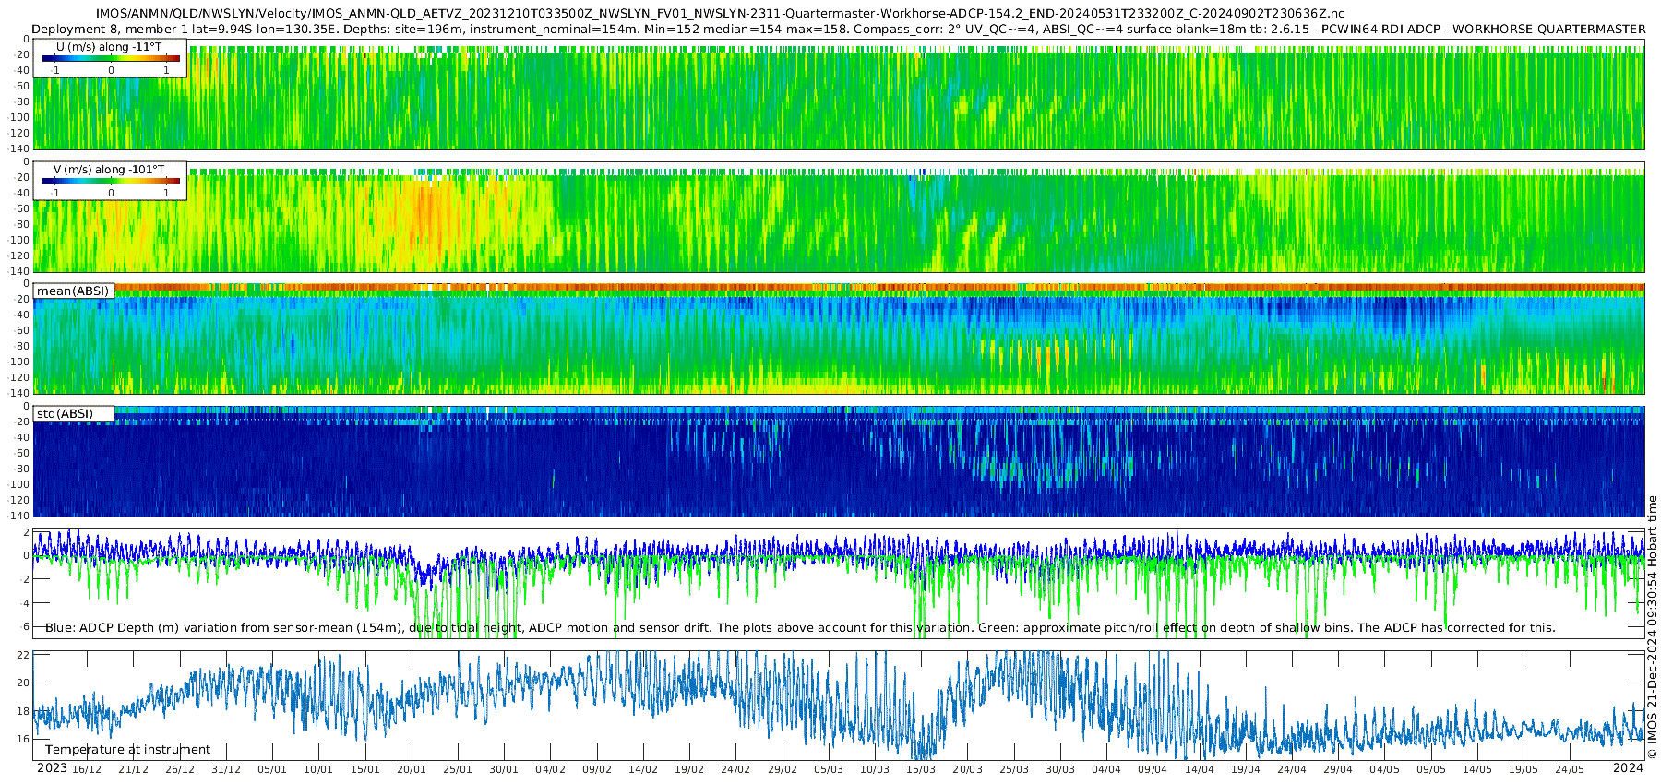Click the mean ABSI heatmap panel

click(839, 339)
